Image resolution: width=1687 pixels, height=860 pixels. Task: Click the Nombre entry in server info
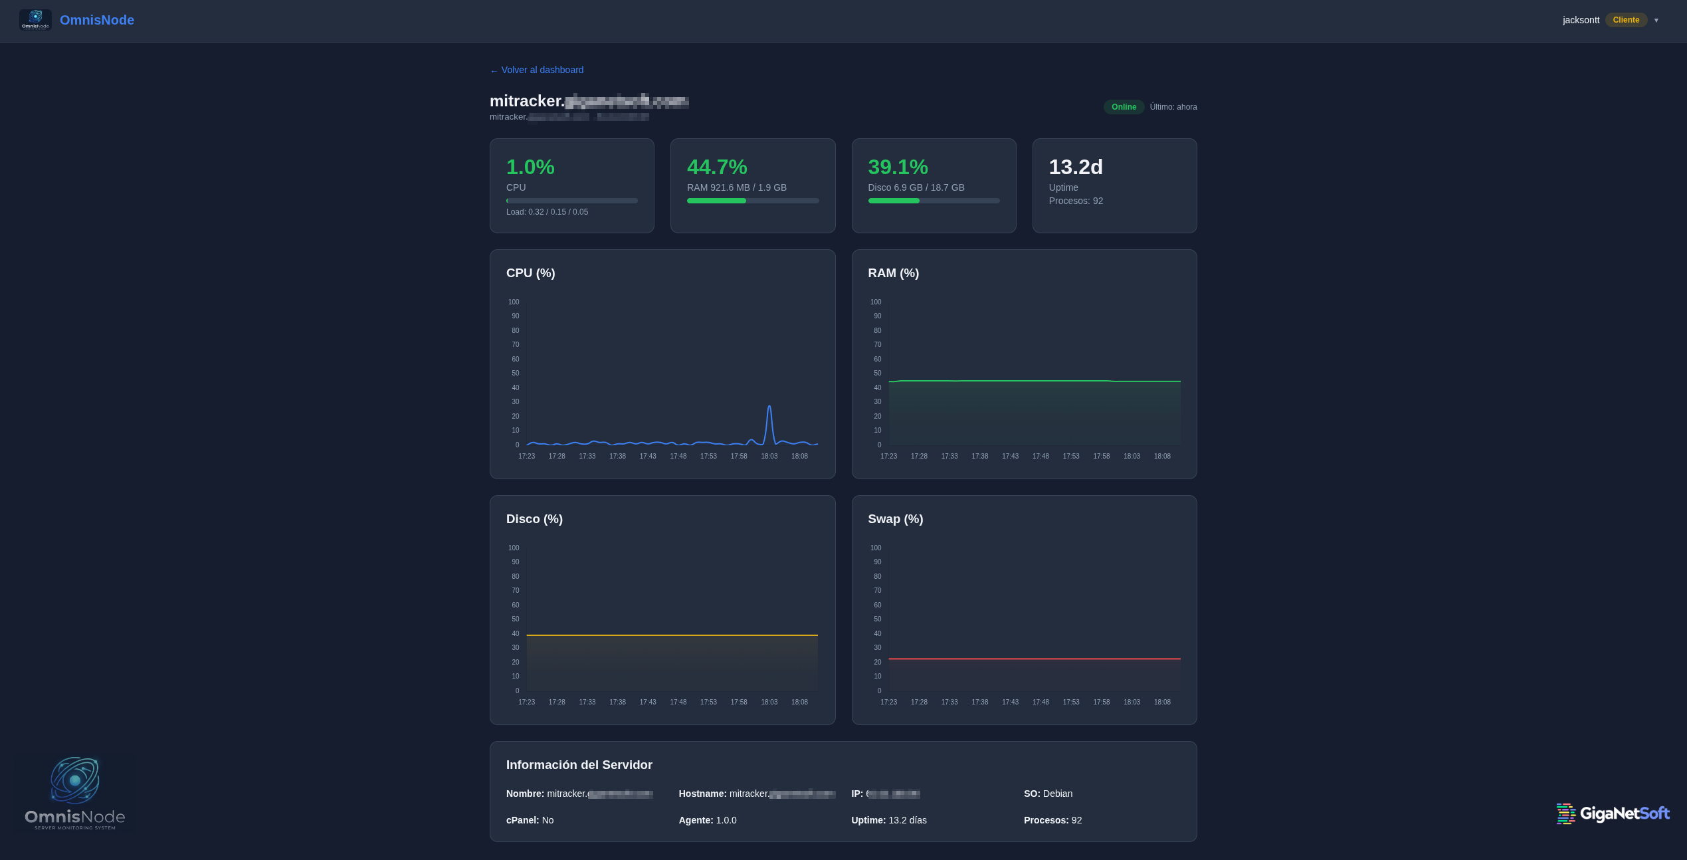tap(579, 794)
